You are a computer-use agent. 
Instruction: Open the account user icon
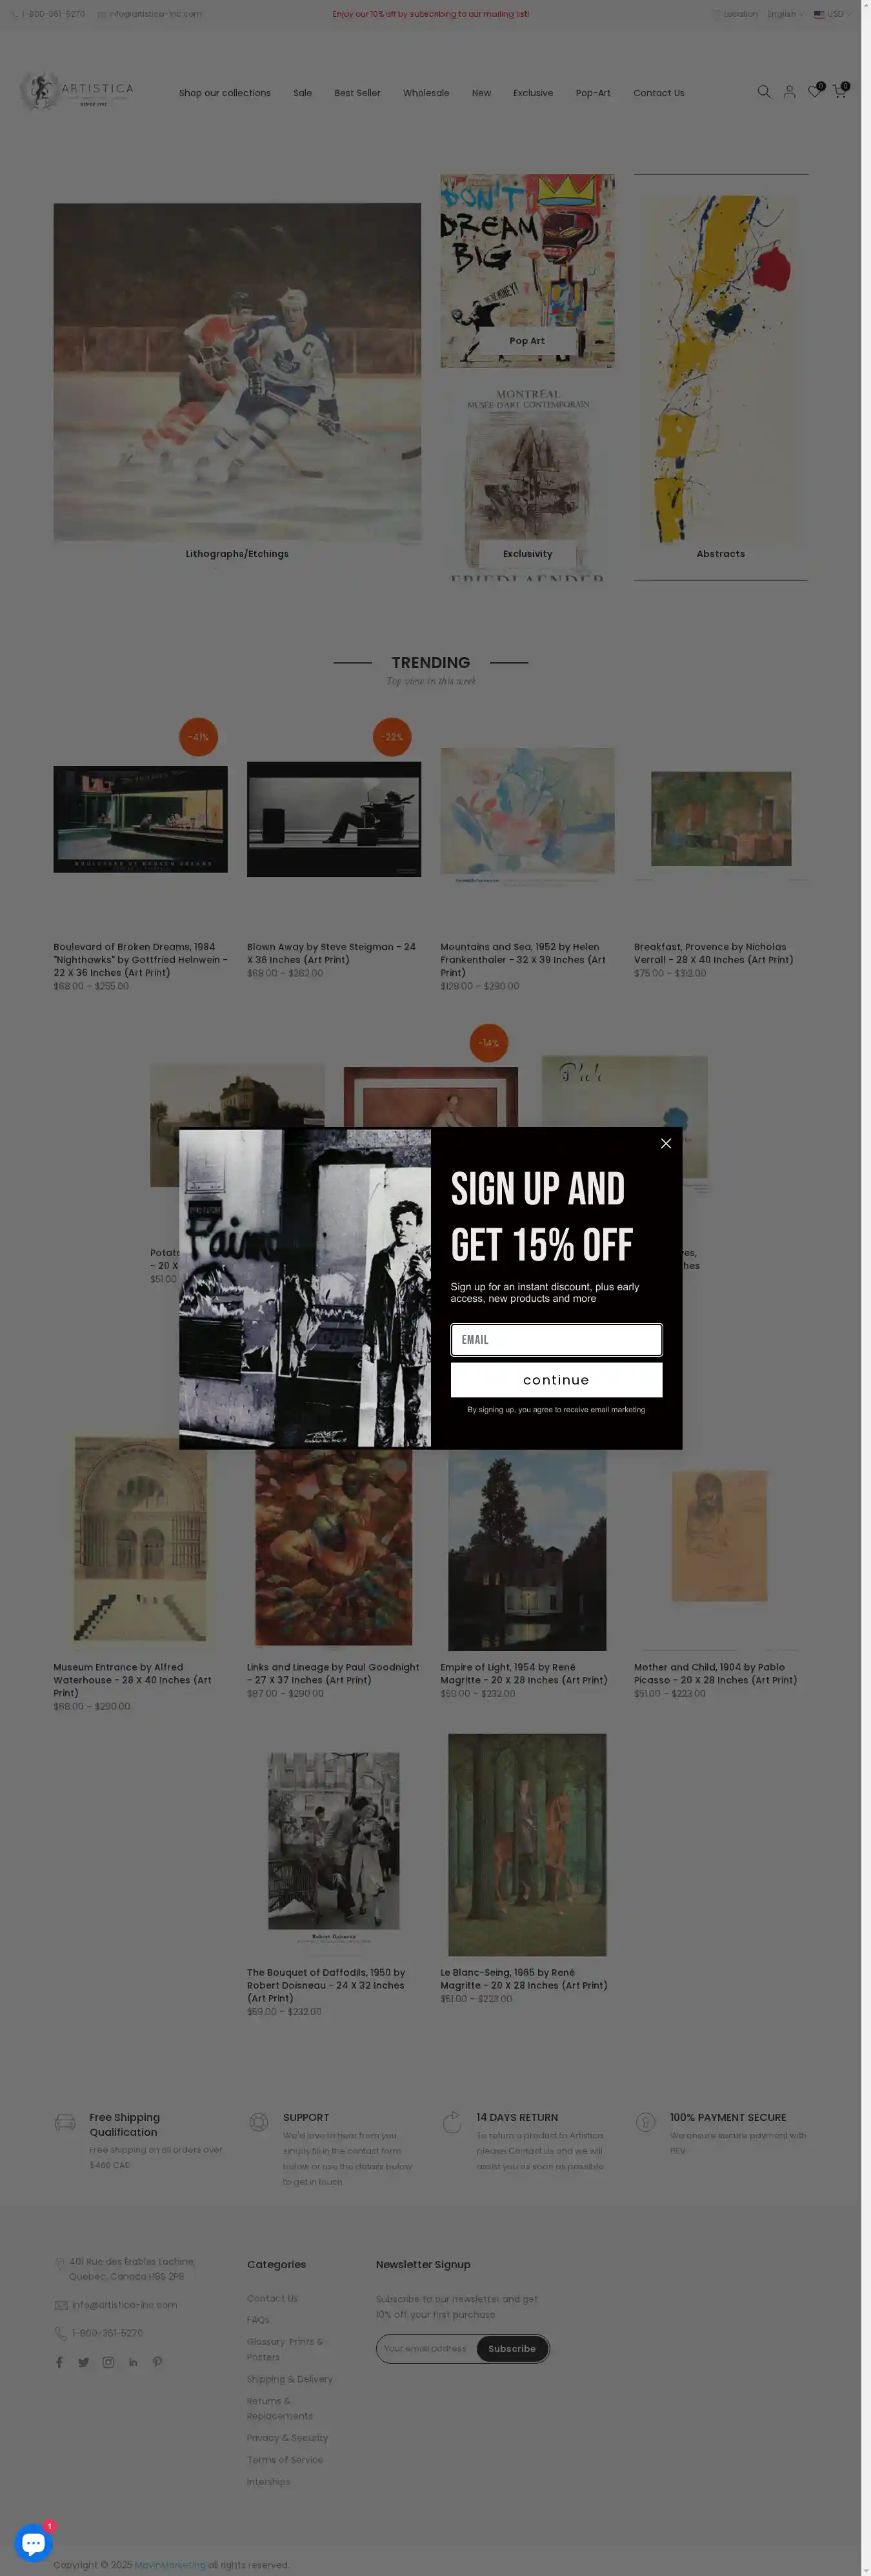pos(789,92)
